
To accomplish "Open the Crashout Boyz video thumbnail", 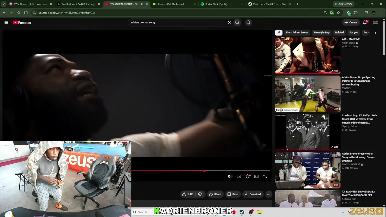I will (308, 132).
